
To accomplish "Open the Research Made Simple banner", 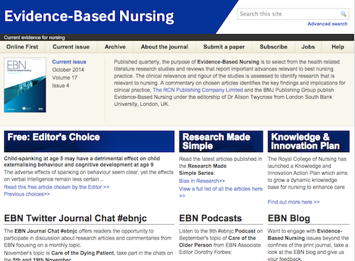I will (x=221, y=142).
